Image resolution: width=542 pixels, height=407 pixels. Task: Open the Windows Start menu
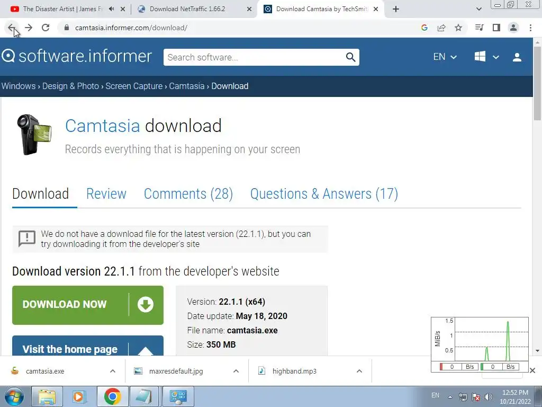click(x=14, y=396)
